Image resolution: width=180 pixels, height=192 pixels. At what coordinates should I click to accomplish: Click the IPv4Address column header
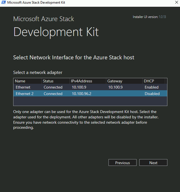pos(88,81)
